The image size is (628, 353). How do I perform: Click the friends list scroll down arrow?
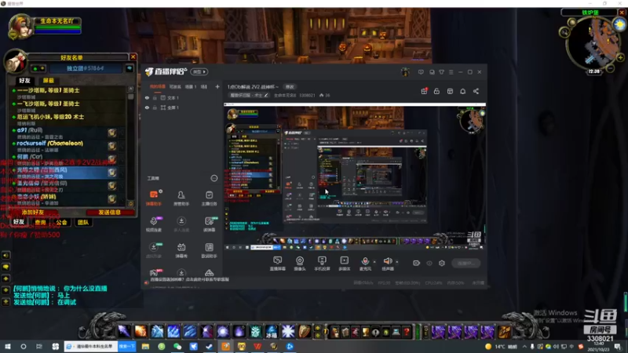130,204
